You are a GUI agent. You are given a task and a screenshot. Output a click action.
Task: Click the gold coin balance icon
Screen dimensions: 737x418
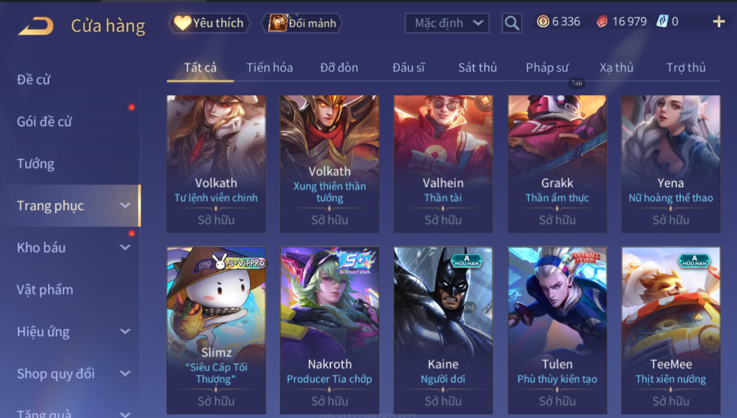[x=543, y=21]
